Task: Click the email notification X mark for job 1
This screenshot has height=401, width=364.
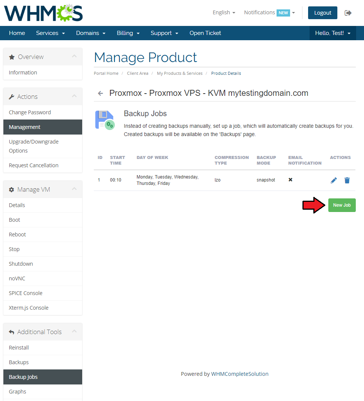Action: click(290, 180)
